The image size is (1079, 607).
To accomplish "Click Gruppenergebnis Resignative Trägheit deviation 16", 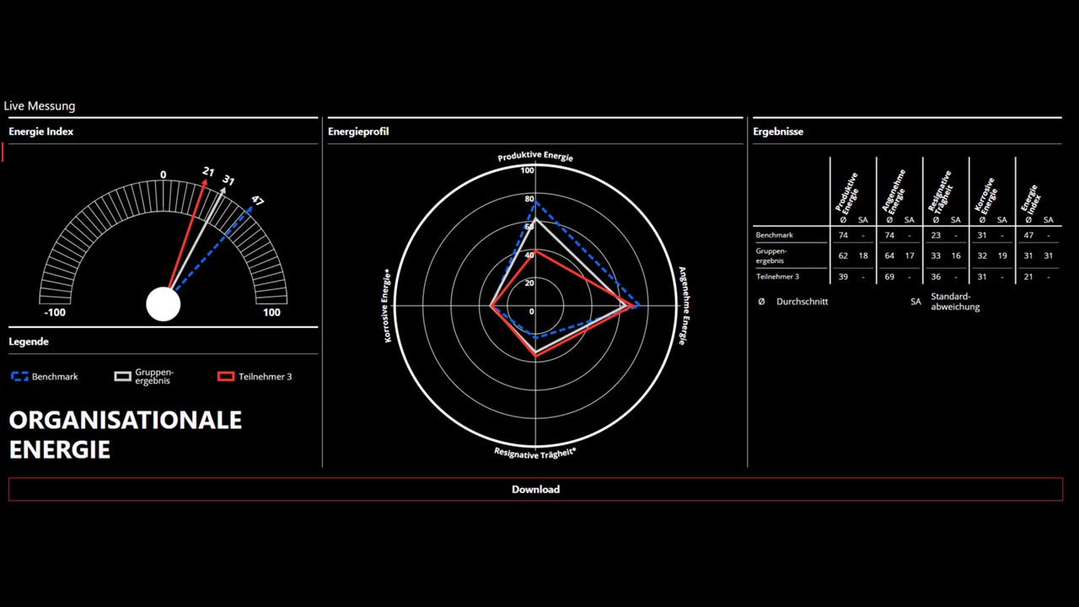I will pos(956,255).
